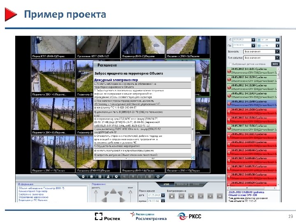The height and width of the screenshot is (222, 296).
Task: Click the greyed-out speaker icon in the toolbar
Action: point(125,176)
